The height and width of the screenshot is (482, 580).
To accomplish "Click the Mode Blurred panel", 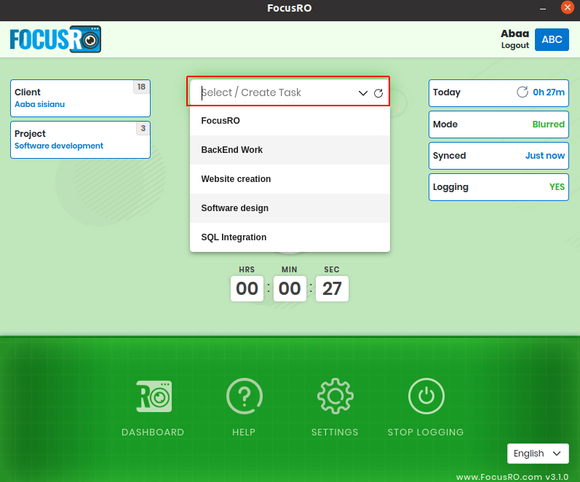I will click(498, 125).
